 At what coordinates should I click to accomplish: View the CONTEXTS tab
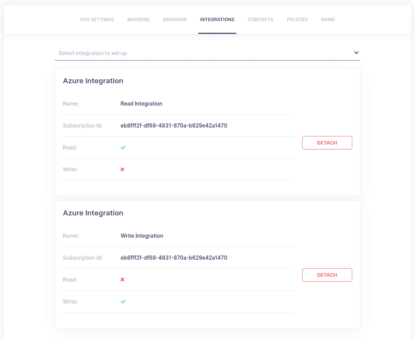260,19
